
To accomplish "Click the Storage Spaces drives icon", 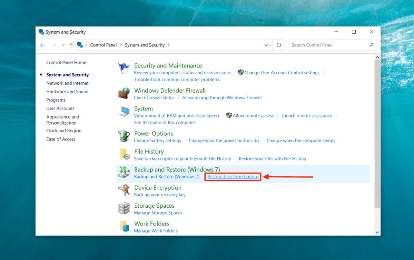I will [124, 208].
